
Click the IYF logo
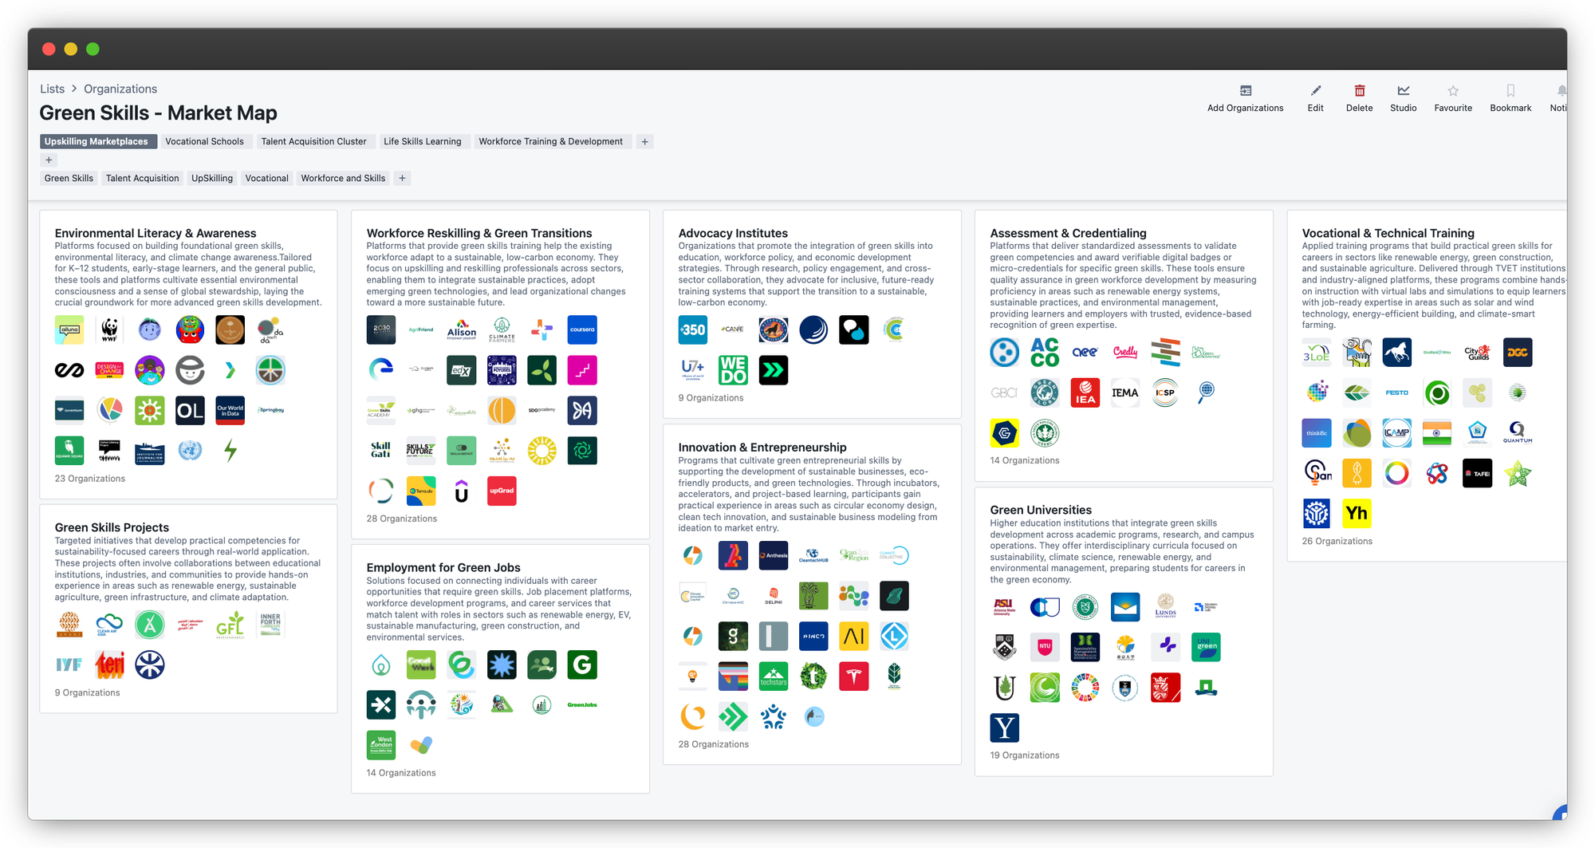[69, 665]
